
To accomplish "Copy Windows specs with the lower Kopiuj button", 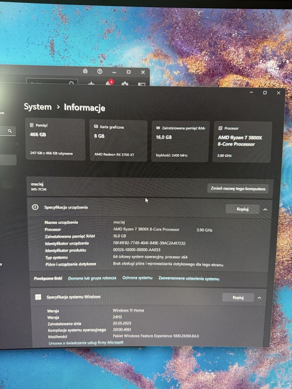I will coord(238,297).
